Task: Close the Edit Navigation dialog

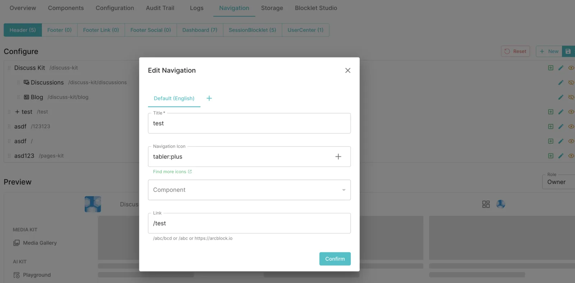Action: coord(348,70)
